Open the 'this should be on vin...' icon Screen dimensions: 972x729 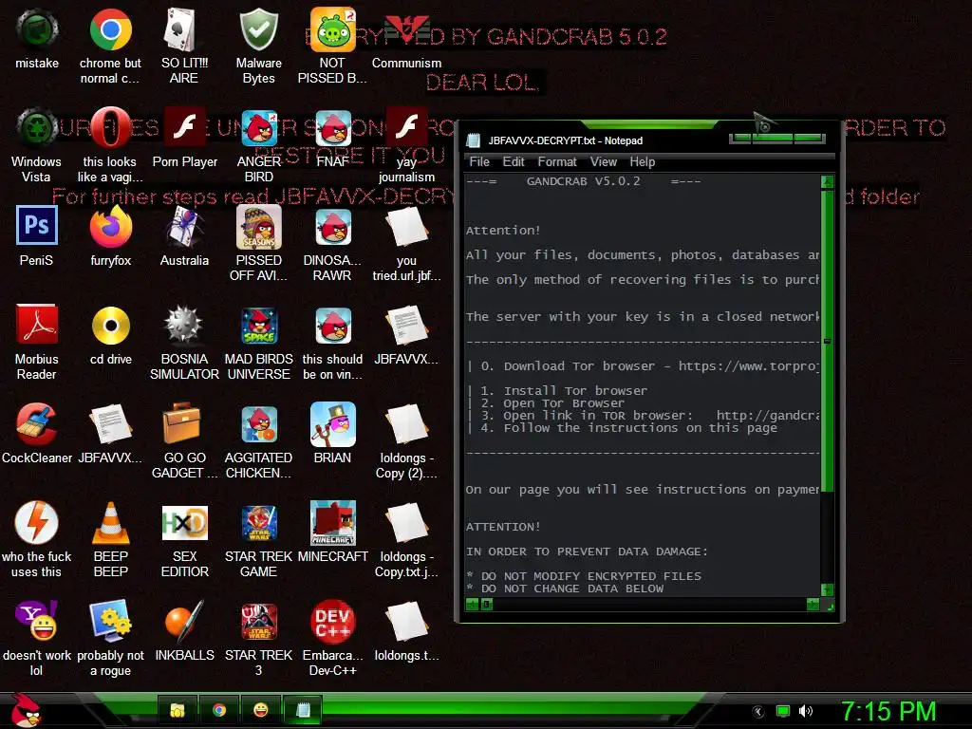[332, 326]
